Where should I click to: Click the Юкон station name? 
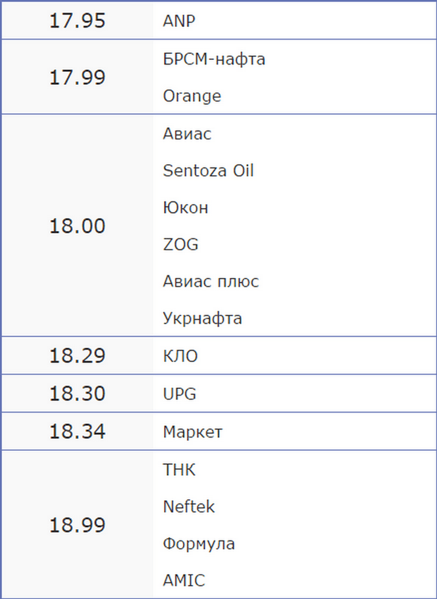coord(186,208)
